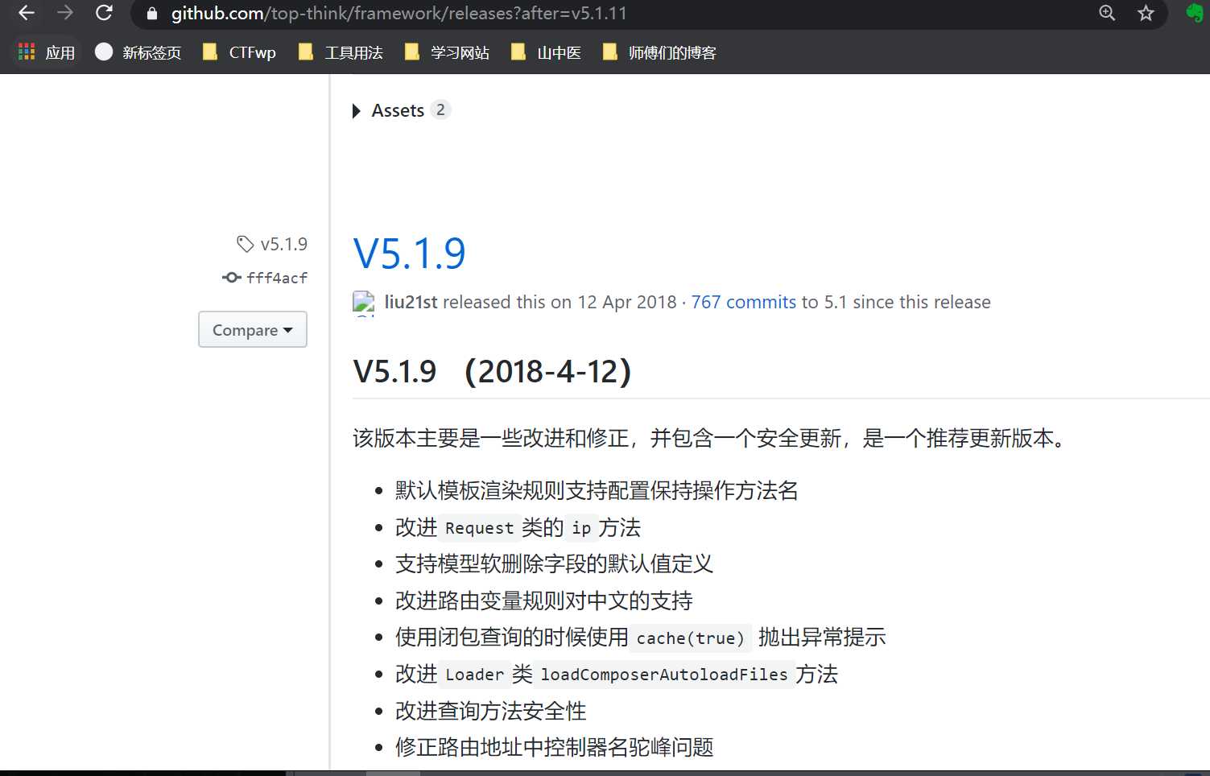Click the 默认模板渲染规则支持配置保持操作方法名 item

pyautogui.click(x=597, y=490)
